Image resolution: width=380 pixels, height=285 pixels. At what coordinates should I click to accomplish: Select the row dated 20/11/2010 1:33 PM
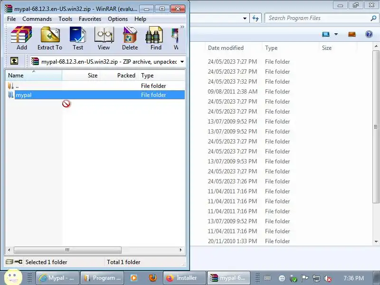tap(281, 241)
